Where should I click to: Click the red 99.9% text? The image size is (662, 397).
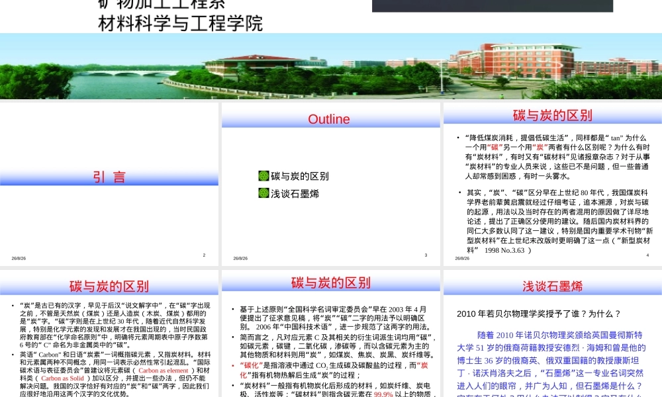383,394
